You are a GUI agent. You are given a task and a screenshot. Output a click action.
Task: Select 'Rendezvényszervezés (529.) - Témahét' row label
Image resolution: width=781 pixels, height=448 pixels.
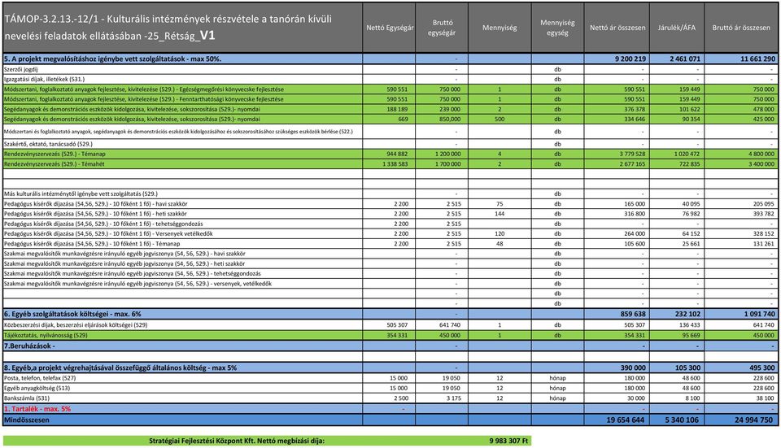(54, 164)
